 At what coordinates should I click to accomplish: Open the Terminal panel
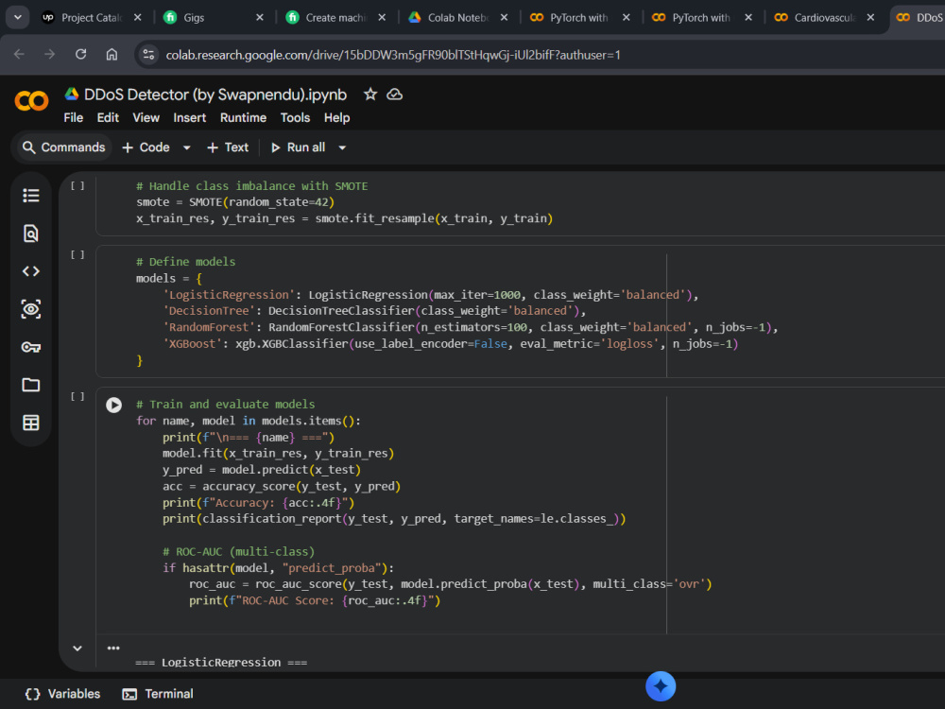pos(158,694)
